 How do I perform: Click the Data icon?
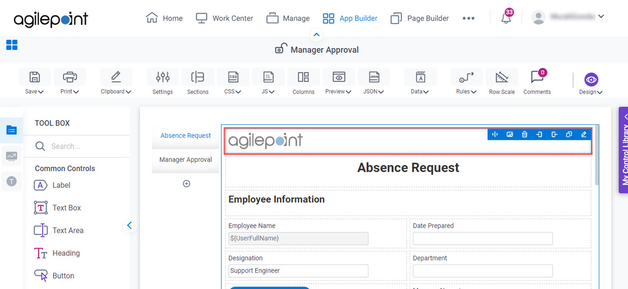point(420,77)
